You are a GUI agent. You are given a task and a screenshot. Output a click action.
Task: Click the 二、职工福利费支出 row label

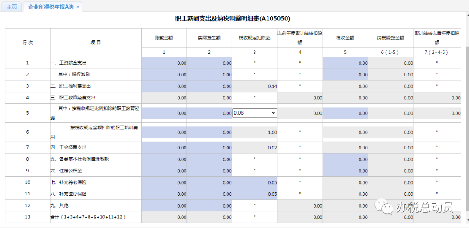pos(71,86)
